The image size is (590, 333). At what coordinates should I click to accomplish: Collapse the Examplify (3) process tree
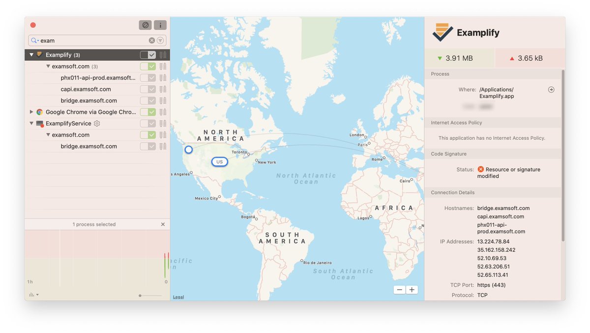pos(31,55)
